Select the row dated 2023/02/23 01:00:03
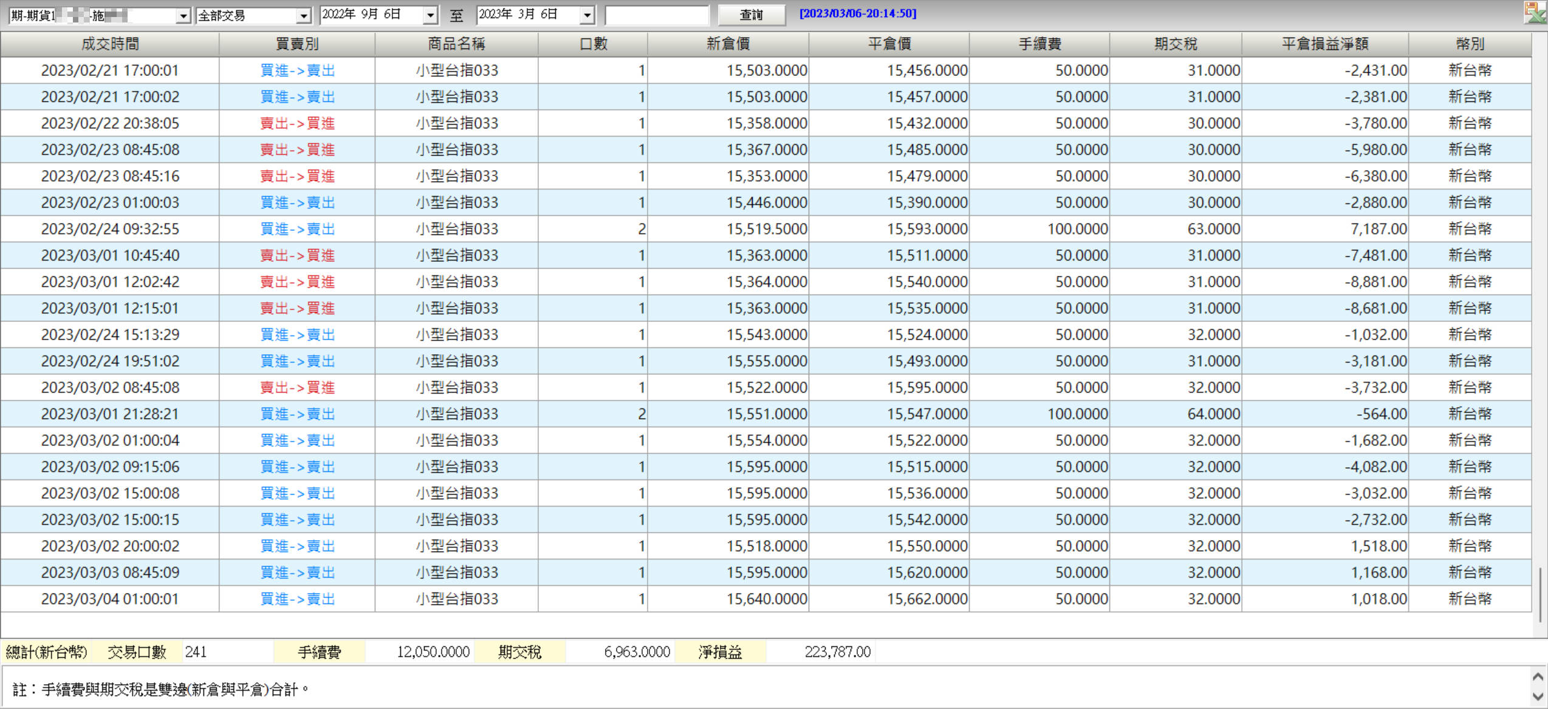The height and width of the screenshot is (709, 1548). click(765, 202)
